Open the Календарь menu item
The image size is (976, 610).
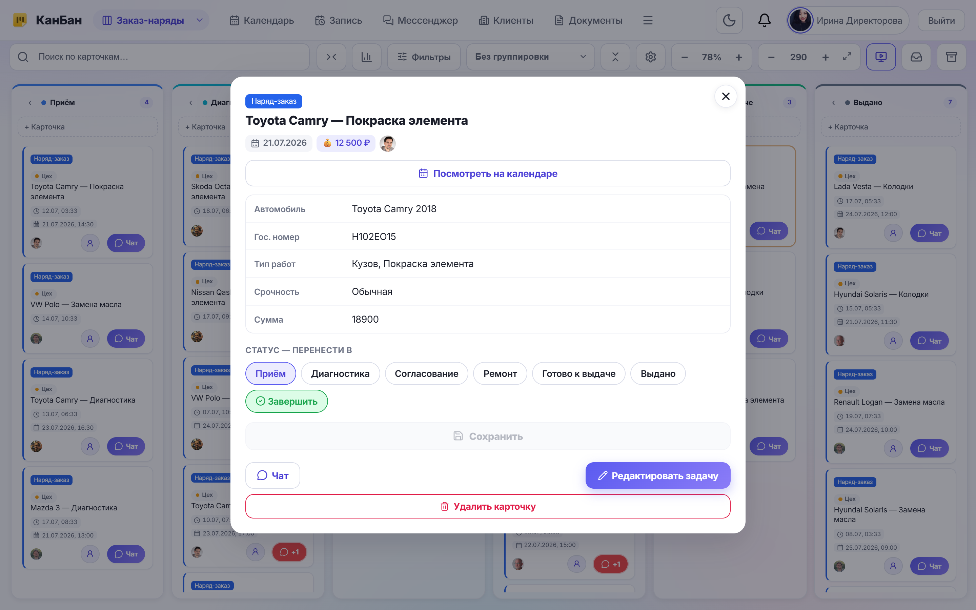point(261,20)
